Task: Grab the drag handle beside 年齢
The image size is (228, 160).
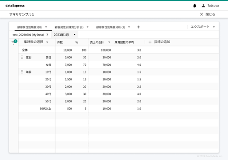Action: coord(22,72)
